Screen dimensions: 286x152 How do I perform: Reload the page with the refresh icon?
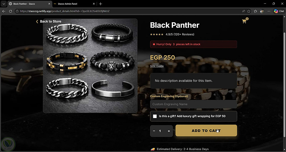11,11
